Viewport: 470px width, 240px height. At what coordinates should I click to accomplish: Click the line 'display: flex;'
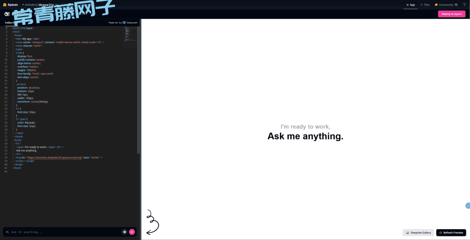(x=24, y=56)
